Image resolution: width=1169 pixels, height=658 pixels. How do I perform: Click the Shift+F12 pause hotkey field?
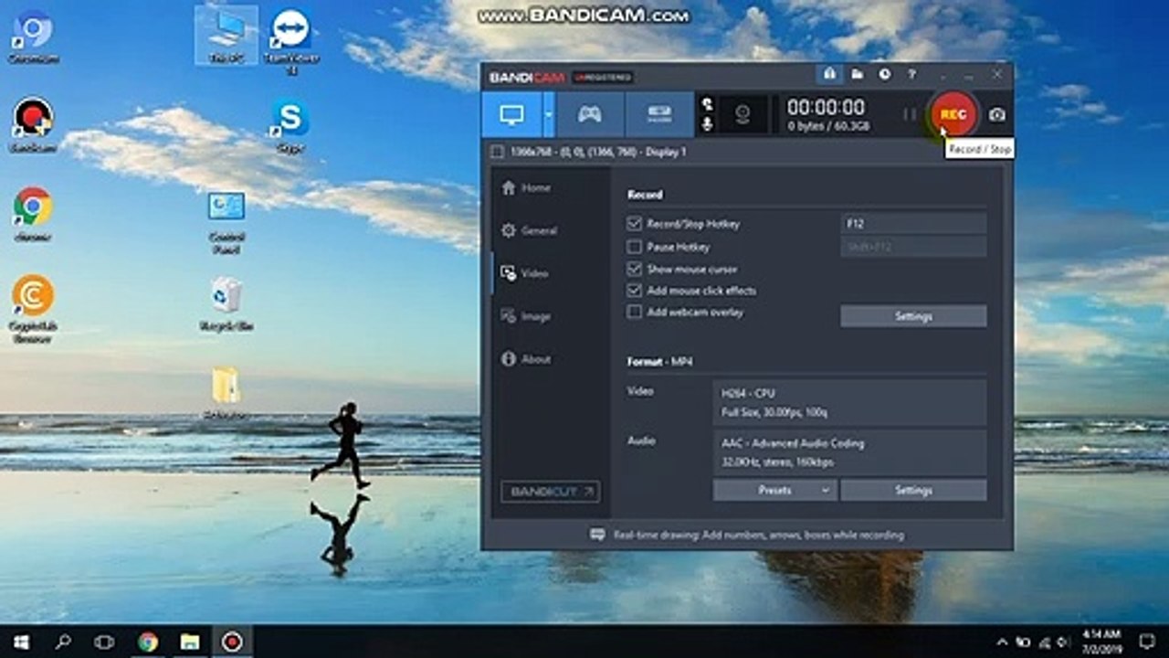click(x=913, y=247)
